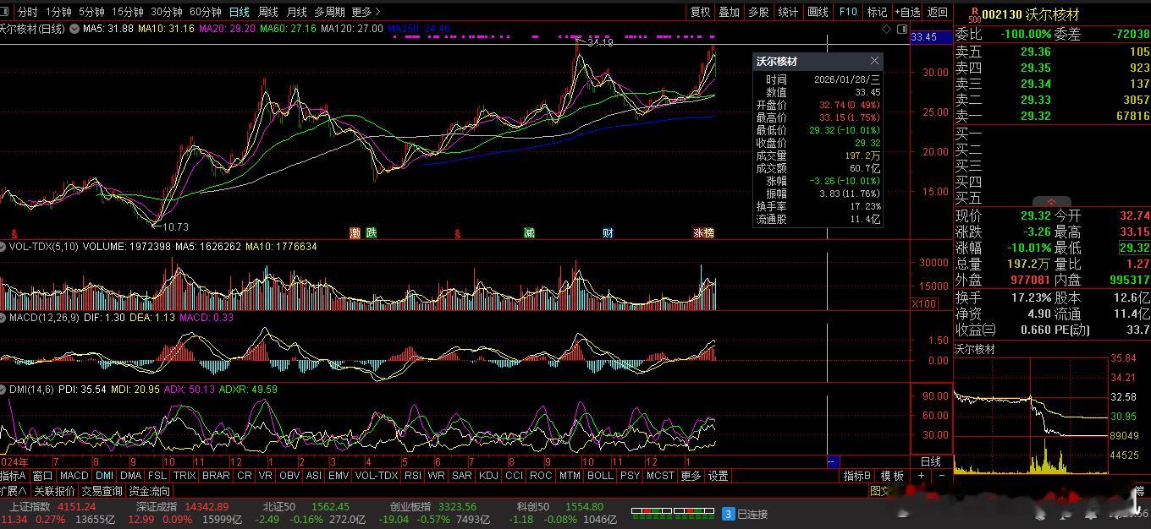The width and height of the screenshot is (1151, 529).
Task: Click the 减 marker on the chart
Action: click(529, 232)
